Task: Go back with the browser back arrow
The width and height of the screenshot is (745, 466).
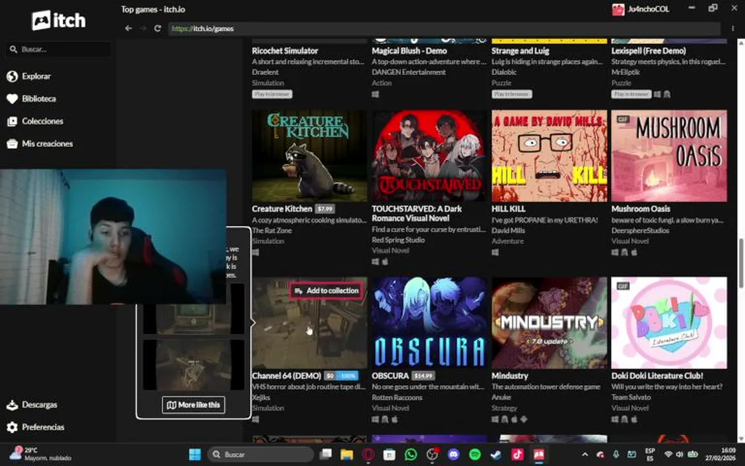Action: coord(128,28)
